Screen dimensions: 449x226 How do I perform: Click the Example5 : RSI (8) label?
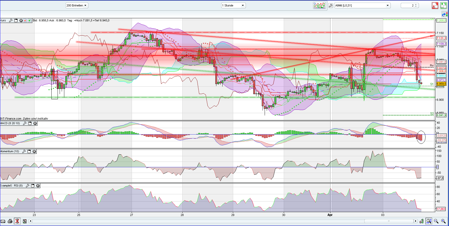tap(11, 186)
